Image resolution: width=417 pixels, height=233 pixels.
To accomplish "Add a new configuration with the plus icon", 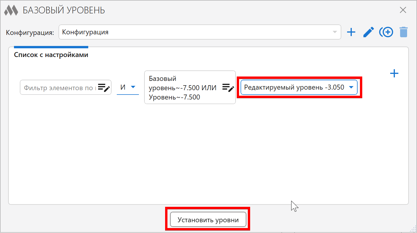I will (351, 32).
